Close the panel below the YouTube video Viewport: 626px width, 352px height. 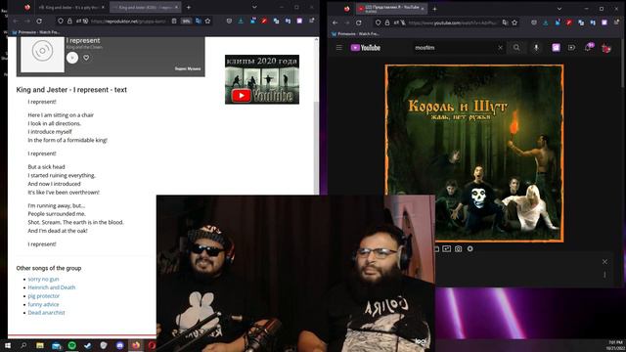pyautogui.click(x=604, y=262)
